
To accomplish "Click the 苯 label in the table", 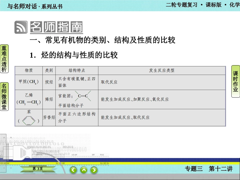I will 29,112.
